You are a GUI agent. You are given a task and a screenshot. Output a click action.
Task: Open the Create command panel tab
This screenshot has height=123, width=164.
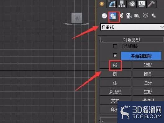(x=102, y=4)
